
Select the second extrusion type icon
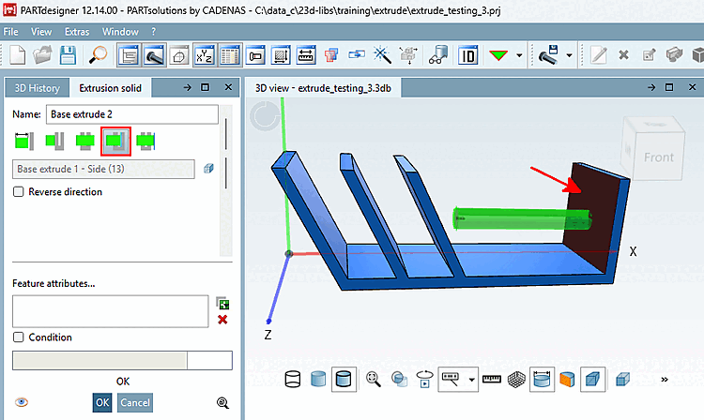[x=54, y=142]
